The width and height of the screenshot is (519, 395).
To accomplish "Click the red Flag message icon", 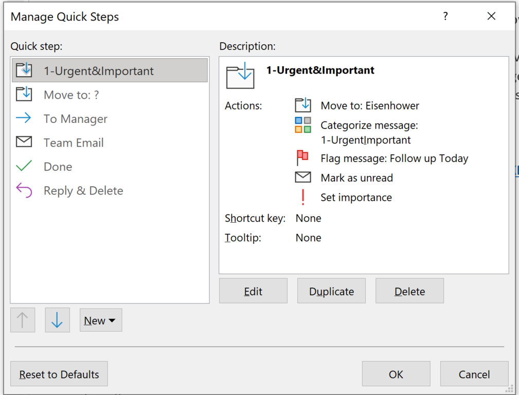I will point(302,158).
